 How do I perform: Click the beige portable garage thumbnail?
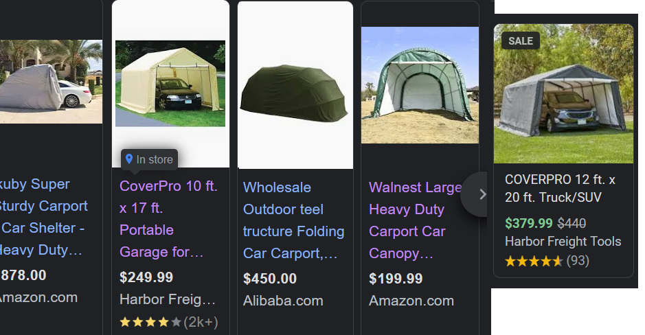[170, 84]
